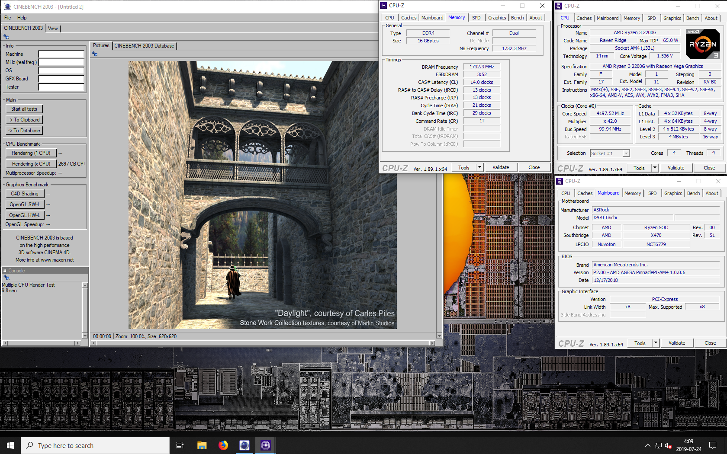727x454 pixels.
Task: Run the OpenGL SW-L benchmark
Action: pos(25,205)
